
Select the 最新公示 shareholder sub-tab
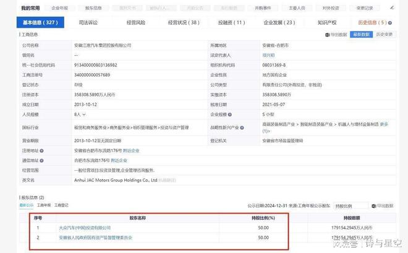click(27, 205)
